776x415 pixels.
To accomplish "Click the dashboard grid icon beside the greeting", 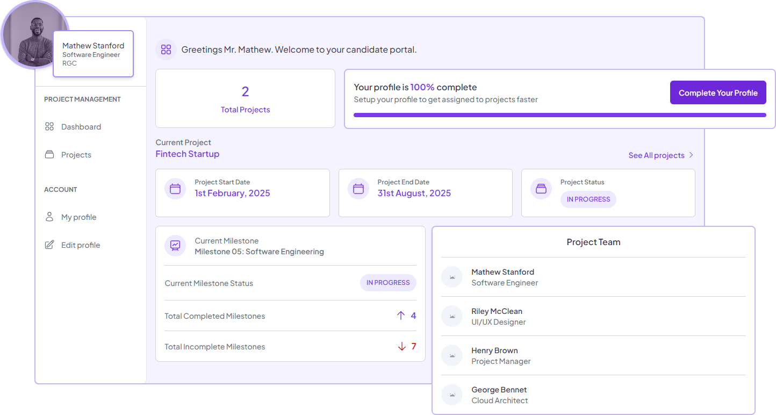I will tap(166, 49).
